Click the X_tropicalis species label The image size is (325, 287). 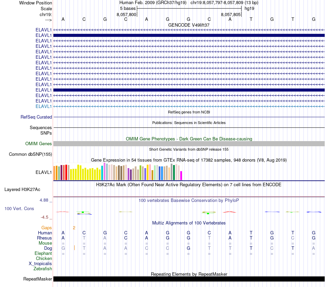pyautogui.click(x=40, y=264)
